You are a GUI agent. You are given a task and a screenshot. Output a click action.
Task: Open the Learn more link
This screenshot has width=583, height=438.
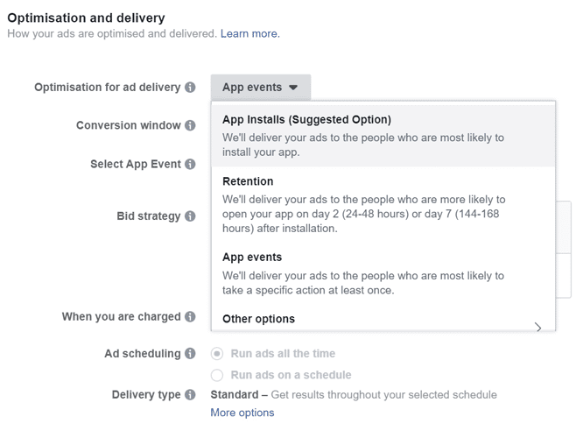tap(249, 33)
